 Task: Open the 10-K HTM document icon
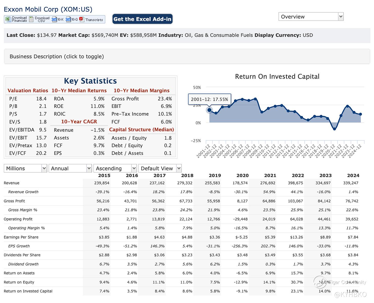[54, 19]
